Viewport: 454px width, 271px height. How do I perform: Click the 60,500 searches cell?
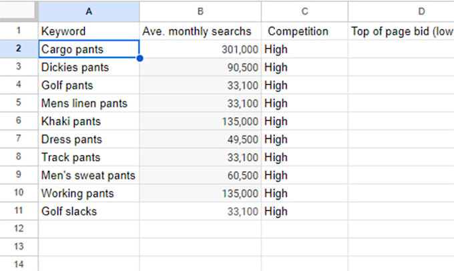click(x=200, y=175)
